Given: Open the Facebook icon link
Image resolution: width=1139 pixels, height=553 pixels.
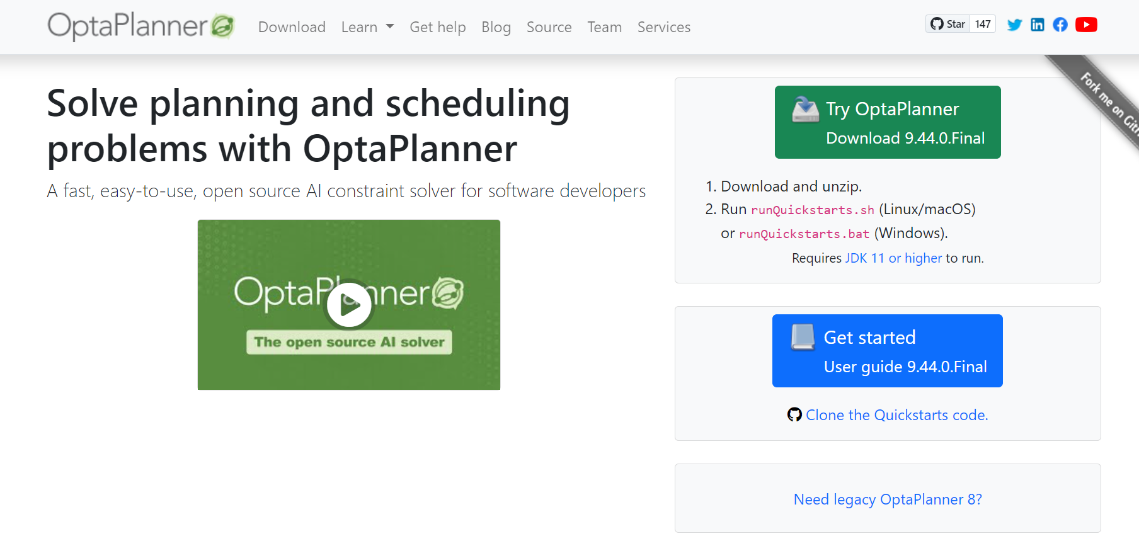Looking at the screenshot, I should pos(1060,25).
